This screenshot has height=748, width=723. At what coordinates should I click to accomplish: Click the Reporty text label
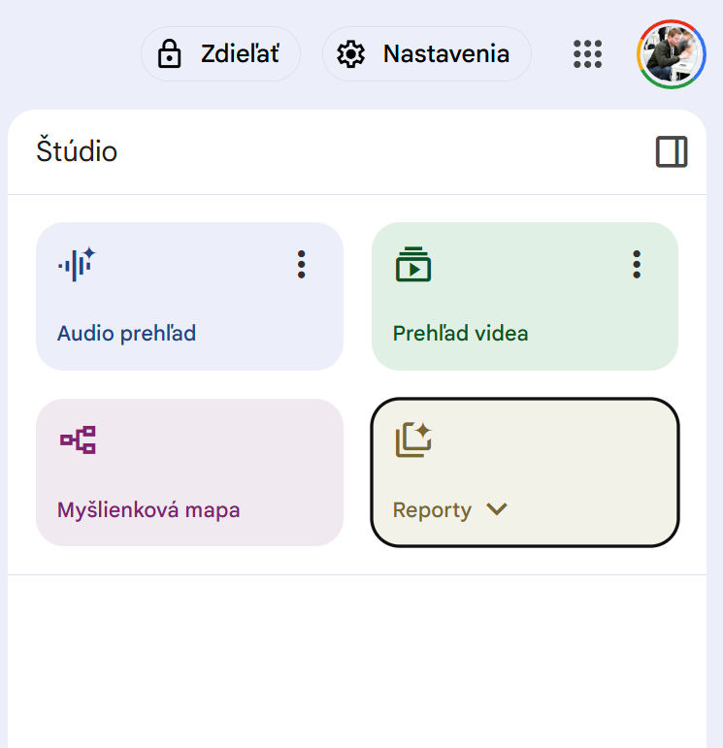click(432, 510)
